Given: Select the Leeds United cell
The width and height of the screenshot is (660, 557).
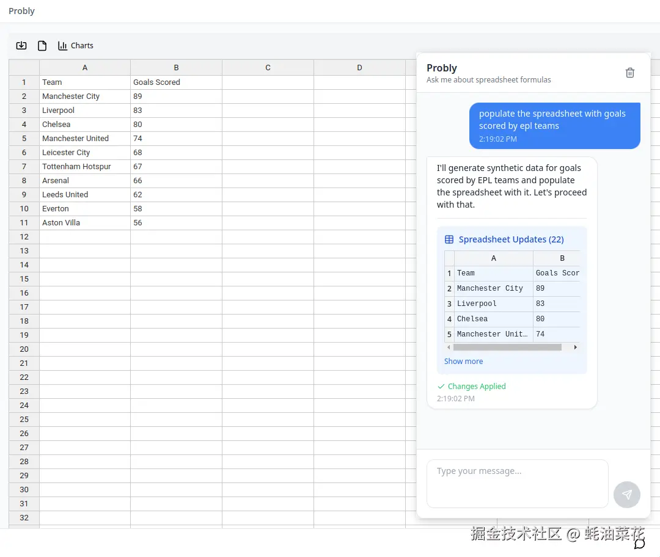Looking at the screenshot, I should 85,195.
